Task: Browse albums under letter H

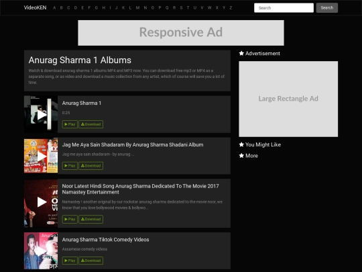Action: pos(104,7)
